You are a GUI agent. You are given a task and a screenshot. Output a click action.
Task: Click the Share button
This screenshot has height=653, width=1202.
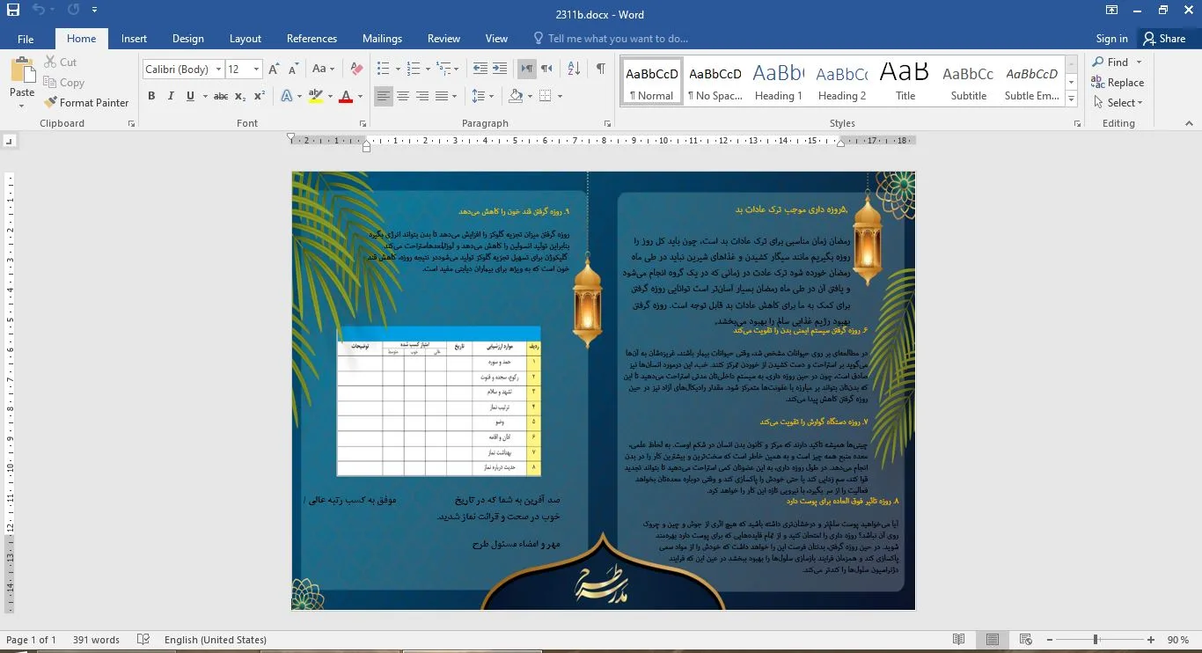click(x=1163, y=39)
